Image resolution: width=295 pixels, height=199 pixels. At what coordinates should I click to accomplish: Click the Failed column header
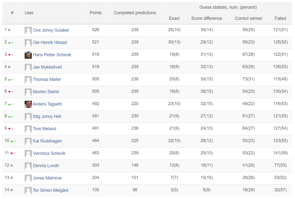click(280, 18)
